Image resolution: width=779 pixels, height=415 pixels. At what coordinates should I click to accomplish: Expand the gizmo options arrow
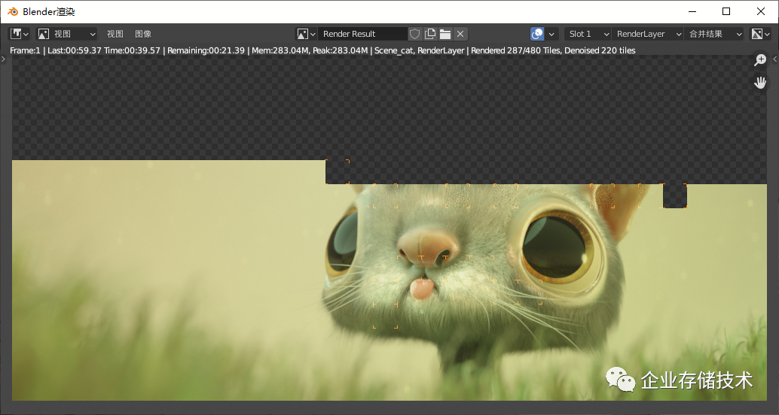(x=551, y=34)
